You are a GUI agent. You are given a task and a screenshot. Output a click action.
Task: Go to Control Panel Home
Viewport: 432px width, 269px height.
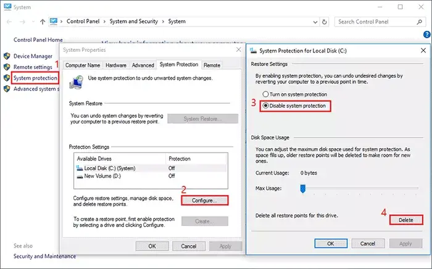click(38, 40)
